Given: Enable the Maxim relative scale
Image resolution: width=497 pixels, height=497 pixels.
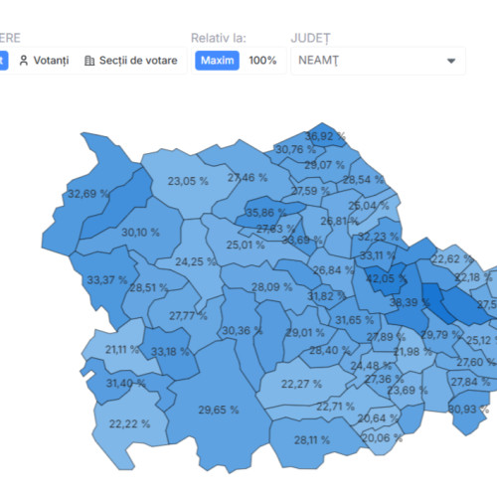Looking at the screenshot, I should tap(217, 61).
